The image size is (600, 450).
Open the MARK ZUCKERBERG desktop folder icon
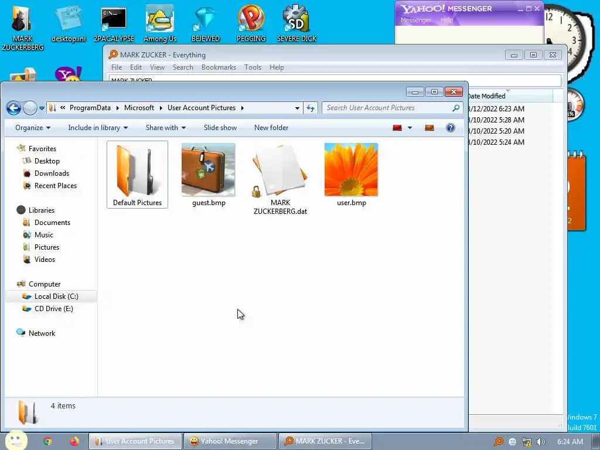pos(22,27)
